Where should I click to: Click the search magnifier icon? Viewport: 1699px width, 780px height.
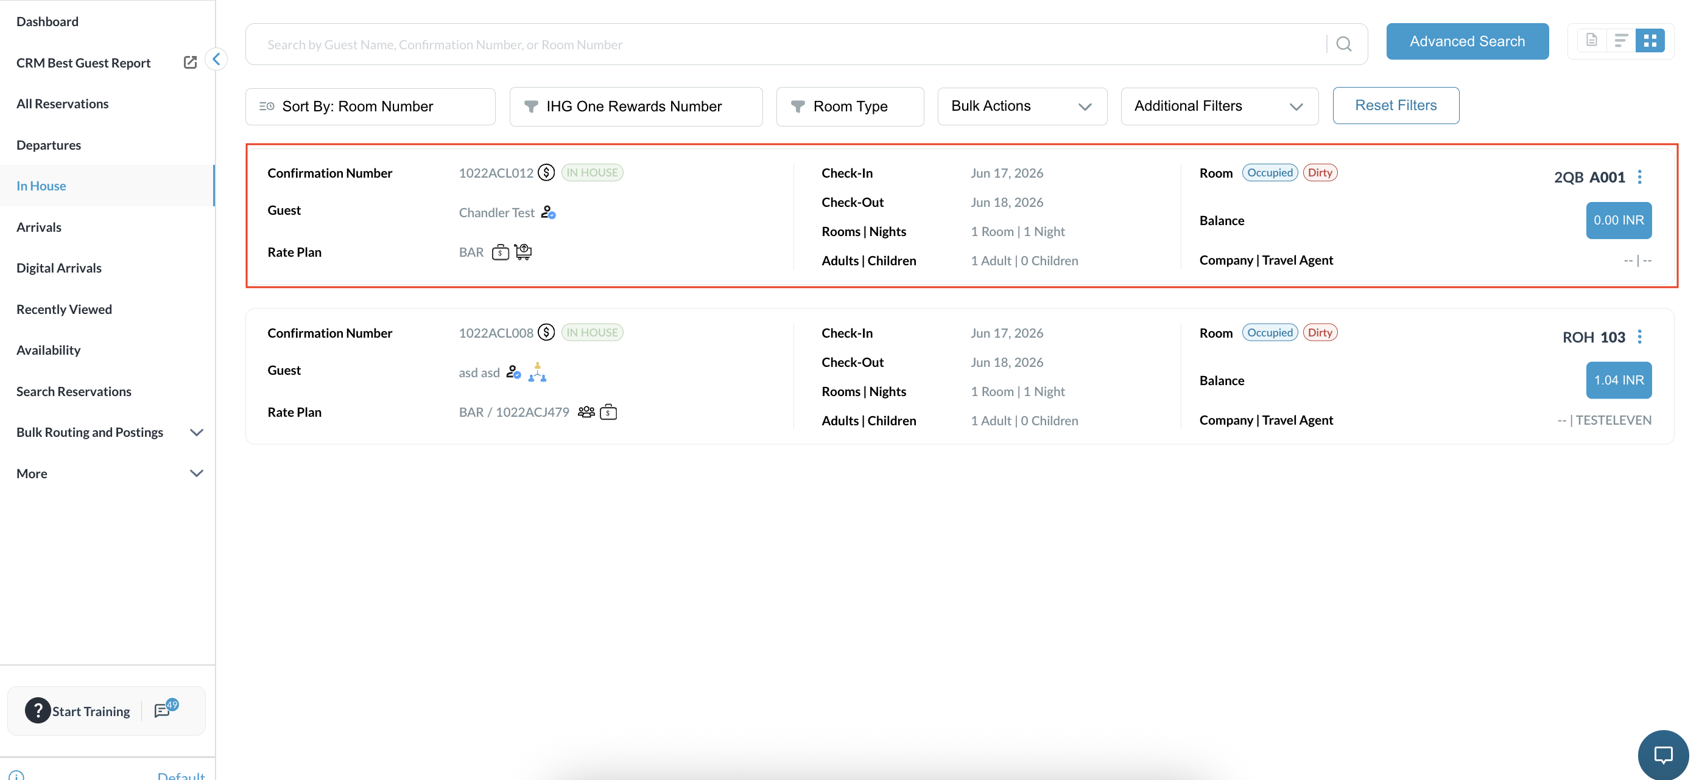click(x=1343, y=44)
